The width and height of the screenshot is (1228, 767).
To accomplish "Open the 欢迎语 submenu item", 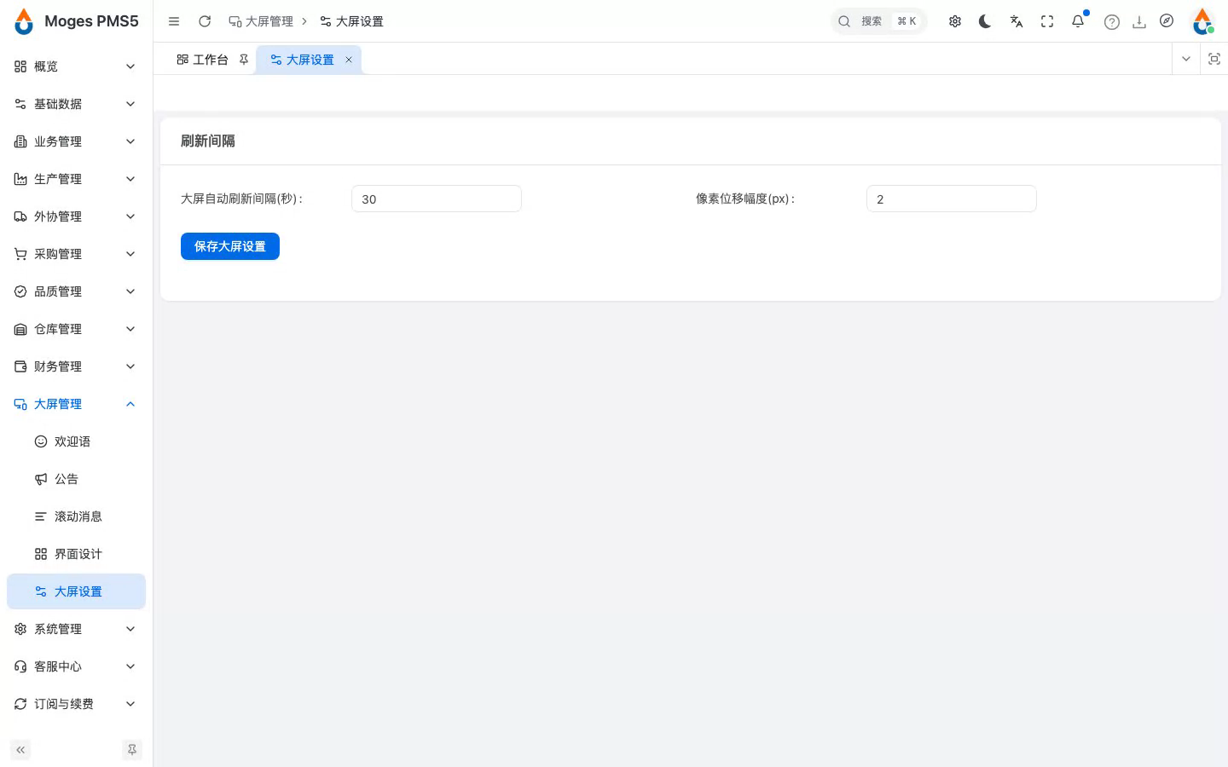I will [x=77, y=441].
